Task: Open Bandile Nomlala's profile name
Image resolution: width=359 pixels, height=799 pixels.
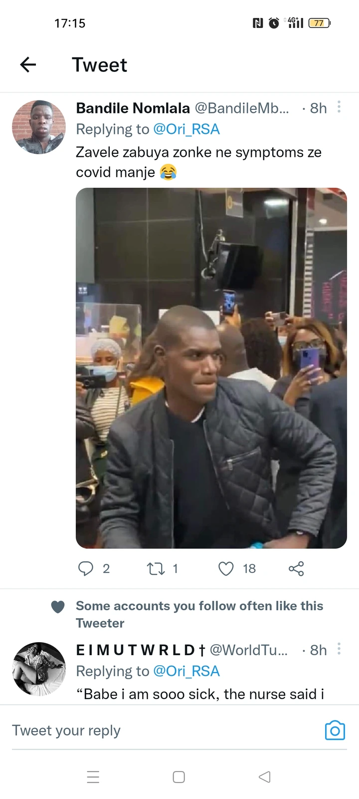Action: tap(133, 108)
